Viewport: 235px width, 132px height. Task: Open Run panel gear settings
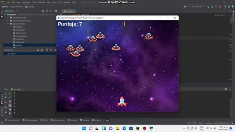226,89
